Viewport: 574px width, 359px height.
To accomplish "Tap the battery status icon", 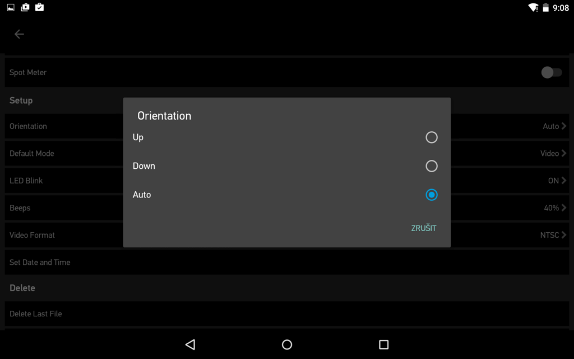I will [545, 7].
